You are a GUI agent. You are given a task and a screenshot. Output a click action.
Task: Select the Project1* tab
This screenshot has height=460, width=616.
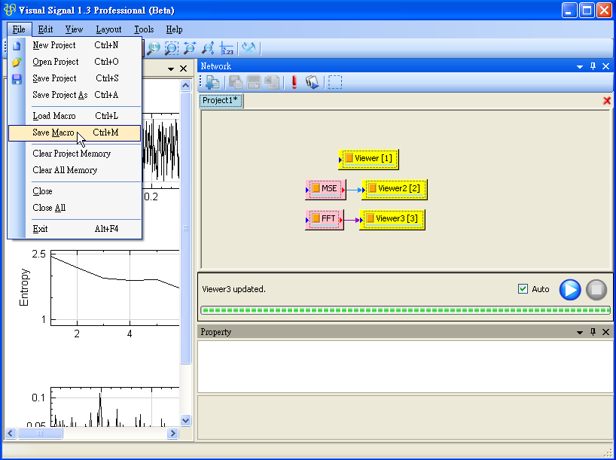pos(221,101)
